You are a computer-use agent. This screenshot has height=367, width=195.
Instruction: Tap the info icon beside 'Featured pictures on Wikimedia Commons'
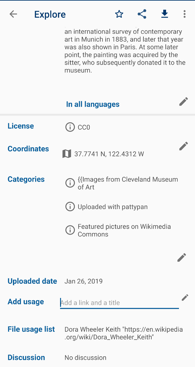[70, 230]
